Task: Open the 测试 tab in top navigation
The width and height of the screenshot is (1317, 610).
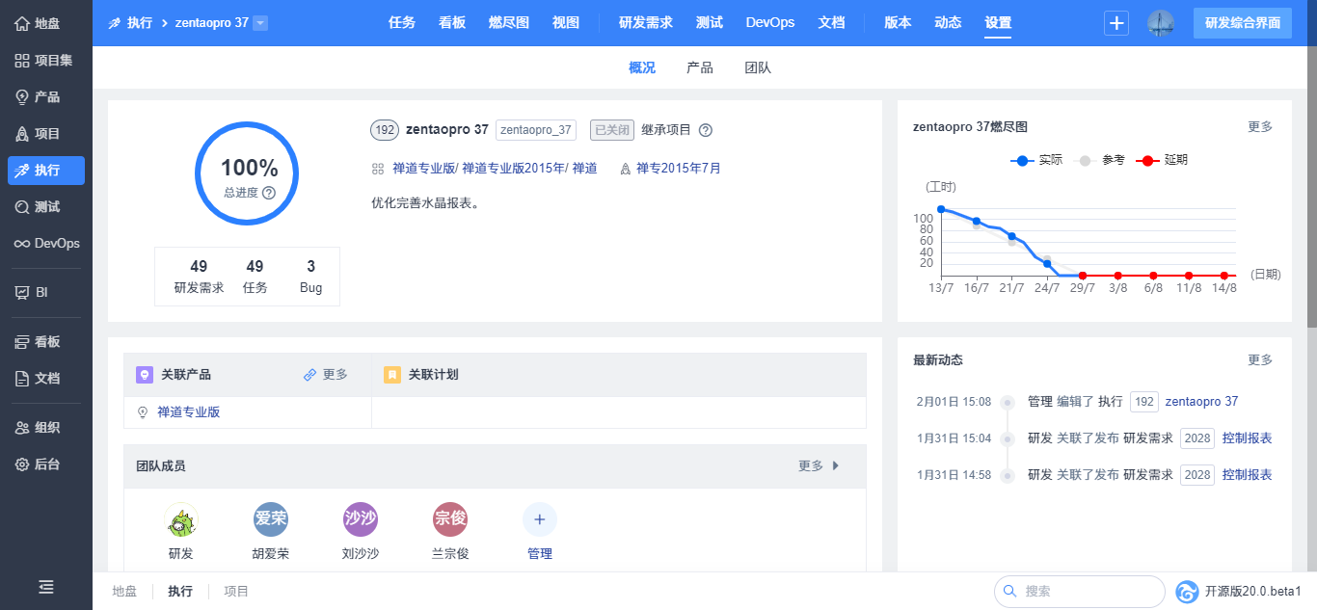Action: point(710,23)
